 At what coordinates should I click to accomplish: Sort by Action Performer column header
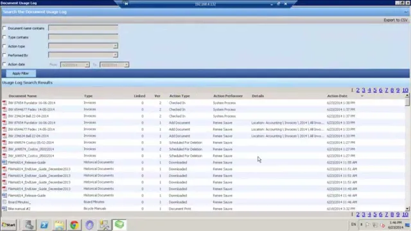pyautogui.click(x=228, y=96)
